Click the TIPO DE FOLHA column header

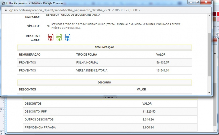point(87,54)
